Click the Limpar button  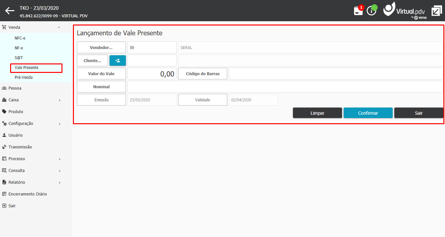pyautogui.click(x=317, y=113)
